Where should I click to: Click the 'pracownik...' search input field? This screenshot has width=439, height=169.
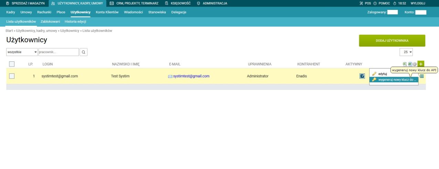(58, 52)
